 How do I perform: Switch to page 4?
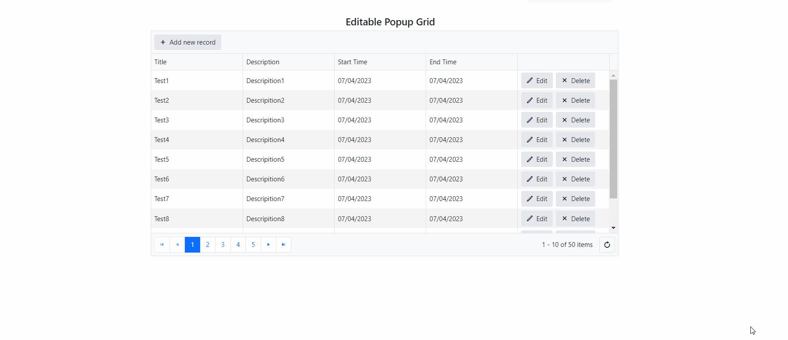tap(238, 245)
